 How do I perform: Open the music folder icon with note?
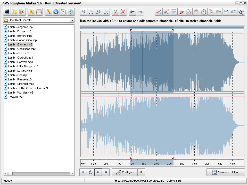[x=14, y=12]
